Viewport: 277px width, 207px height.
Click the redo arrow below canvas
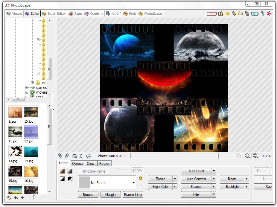[67, 156]
